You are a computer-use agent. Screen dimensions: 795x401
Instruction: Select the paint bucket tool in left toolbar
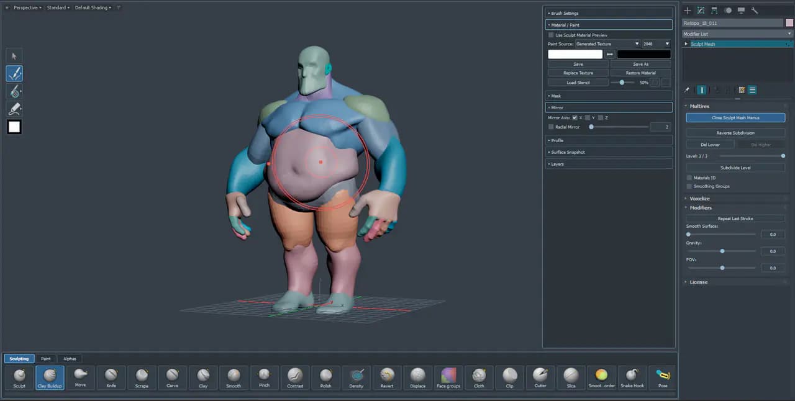coord(14,91)
